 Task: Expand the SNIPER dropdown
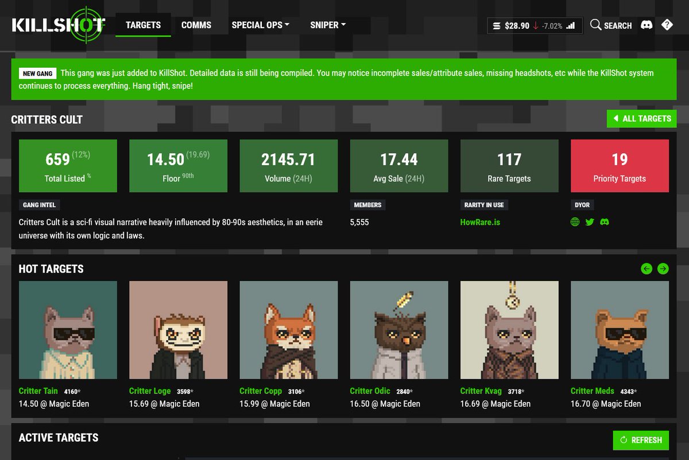327,25
